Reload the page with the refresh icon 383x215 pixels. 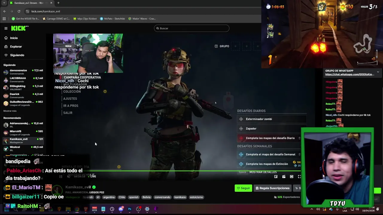pos(19,11)
